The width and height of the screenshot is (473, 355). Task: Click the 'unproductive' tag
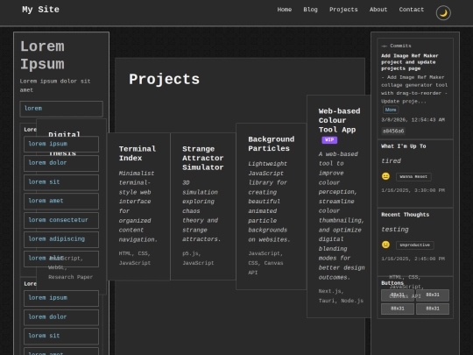click(414, 245)
